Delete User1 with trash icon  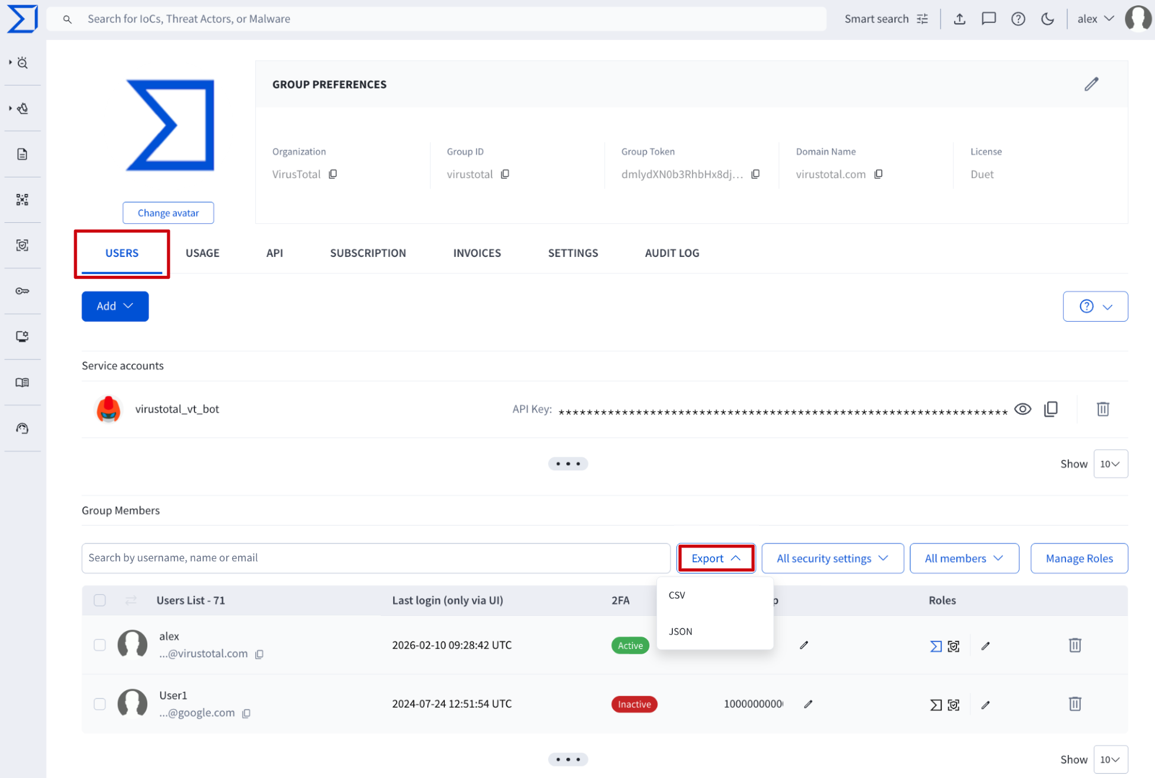[x=1074, y=704]
